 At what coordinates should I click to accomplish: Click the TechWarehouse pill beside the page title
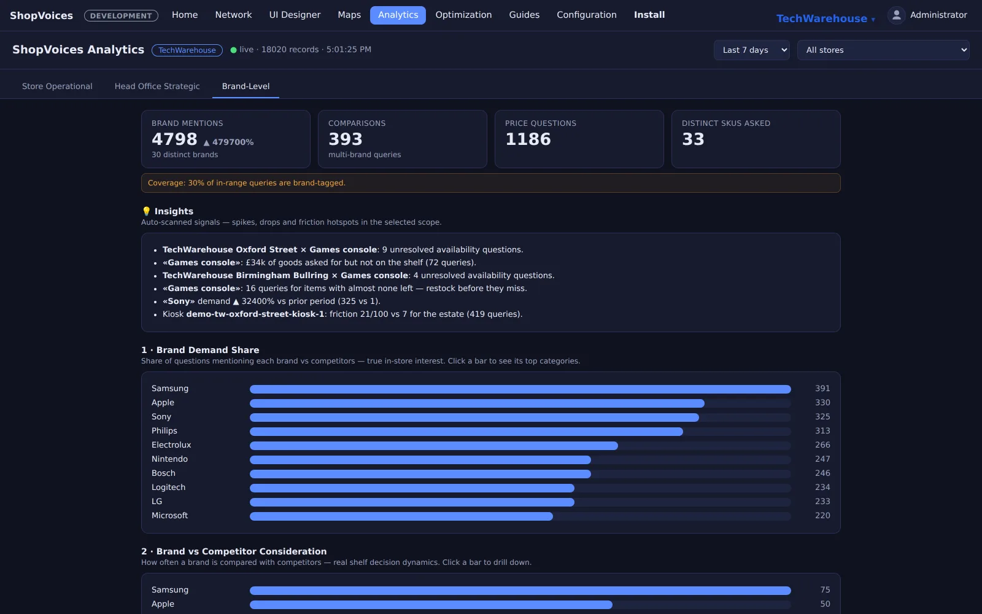(x=187, y=50)
